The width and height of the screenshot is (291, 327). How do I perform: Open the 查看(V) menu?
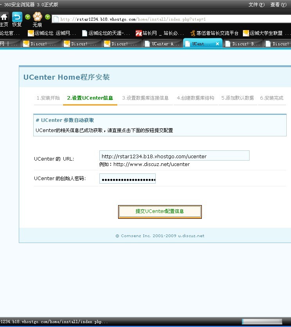pos(278,5)
